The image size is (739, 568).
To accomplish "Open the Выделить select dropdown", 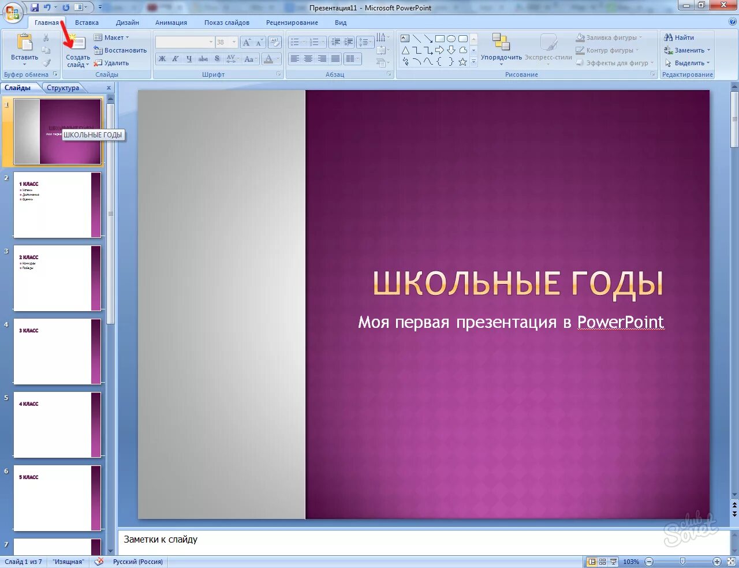I will click(x=687, y=63).
